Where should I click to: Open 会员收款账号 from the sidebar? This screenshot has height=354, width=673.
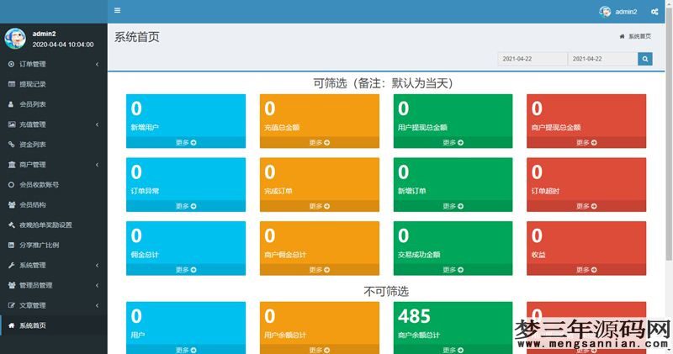[x=54, y=185]
